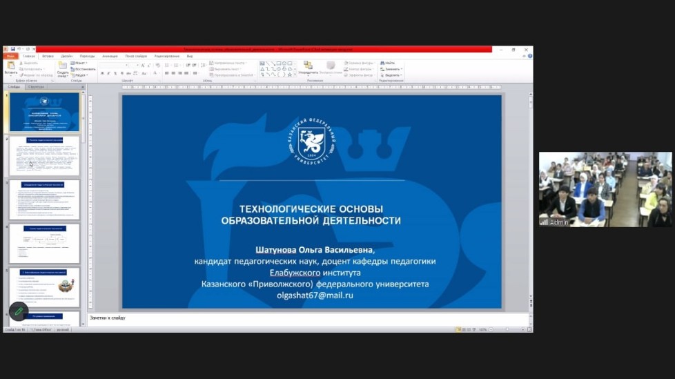
Task: Toggle italic text formatting
Action: [x=108, y=73]
